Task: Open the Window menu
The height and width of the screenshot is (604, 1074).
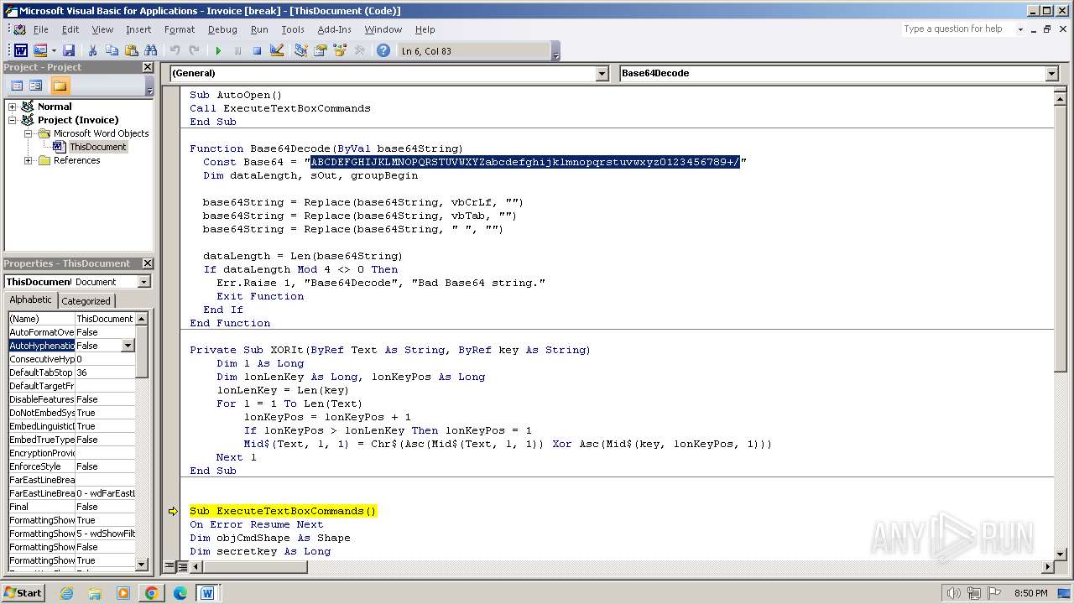Action: [383, 29]
